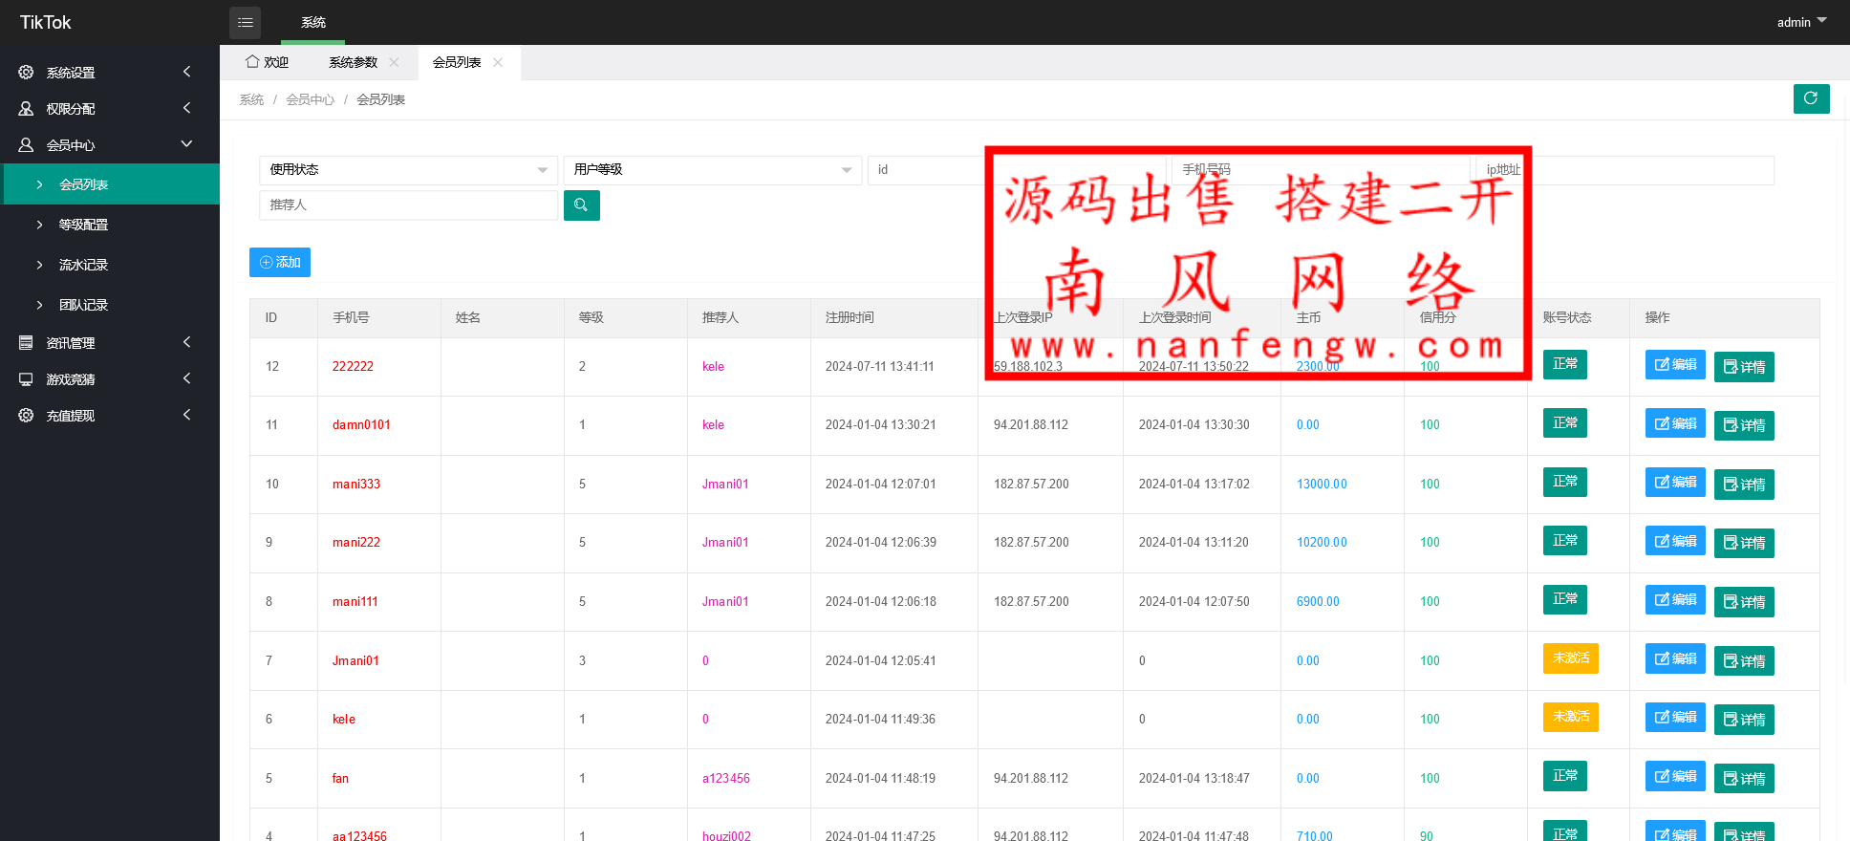Click 未激活 status badge for Jmani01

1570,658
